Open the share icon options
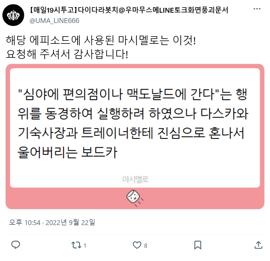 pyautogui.click(x=258, y=245)
